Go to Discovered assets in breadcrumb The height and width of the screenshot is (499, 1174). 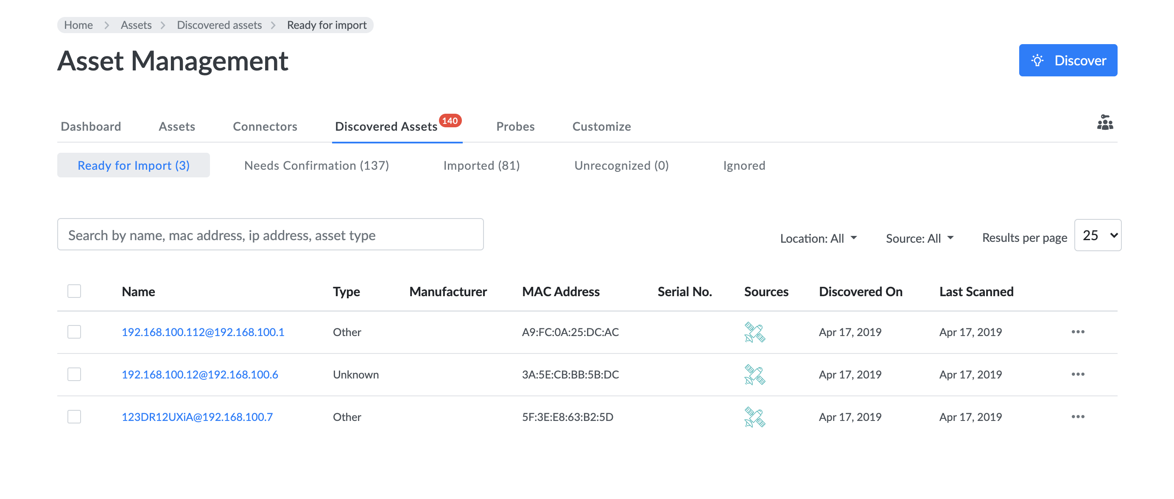[219, 25]
